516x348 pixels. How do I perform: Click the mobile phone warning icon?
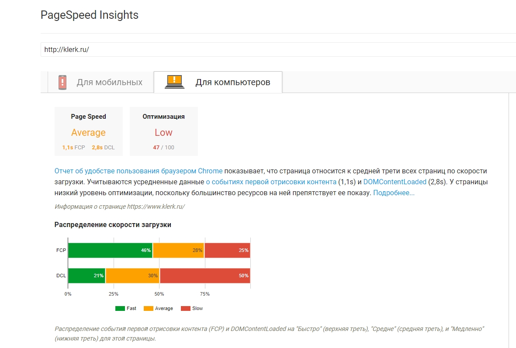[x=62, y=82]
